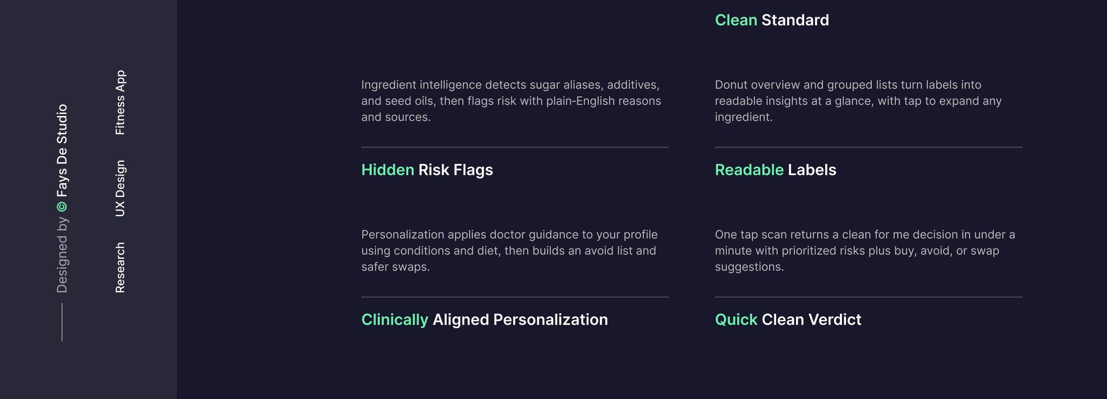The width and height of the screenshot is (1107, 399).
Task: Click the vertical line under 'Designed by'
Action: click(x=62, y=322)
